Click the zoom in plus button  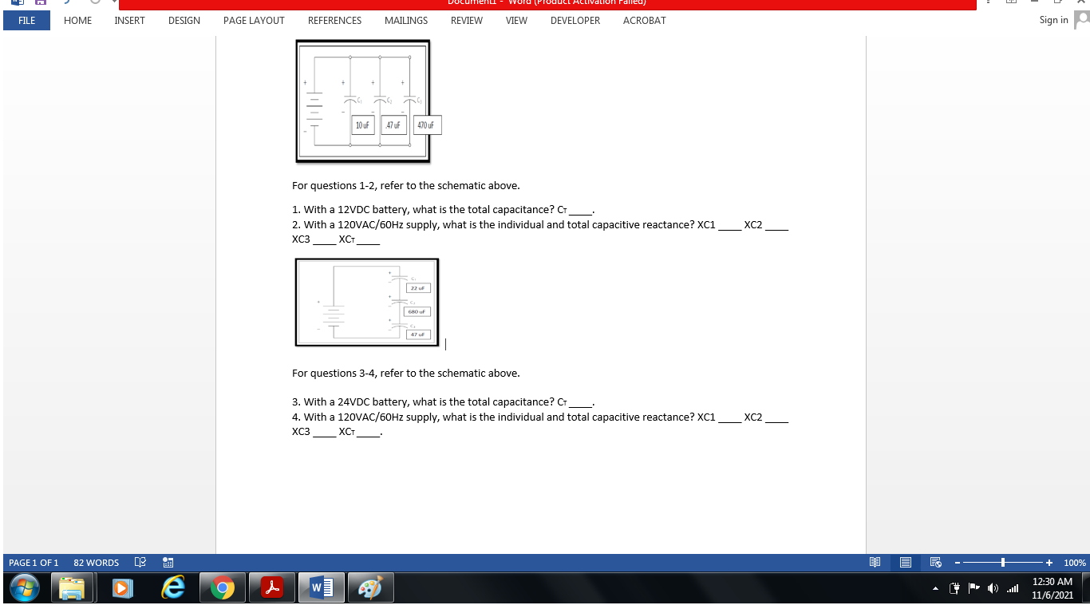tap(1049, 563)
